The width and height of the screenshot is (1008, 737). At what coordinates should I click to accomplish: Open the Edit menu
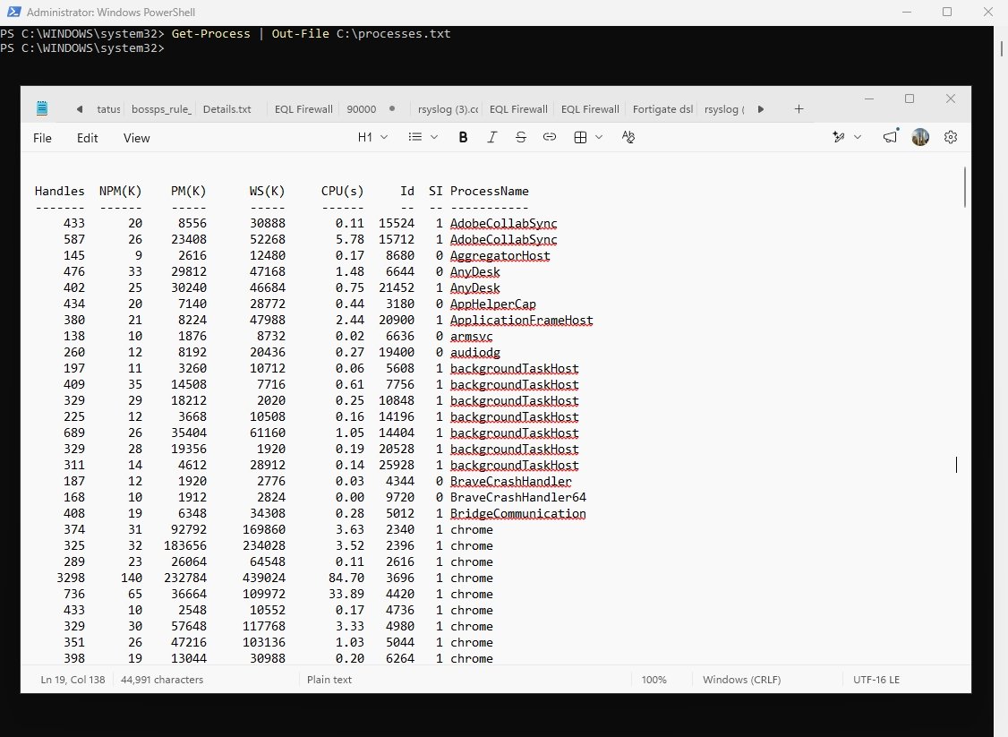click(88, 138)
